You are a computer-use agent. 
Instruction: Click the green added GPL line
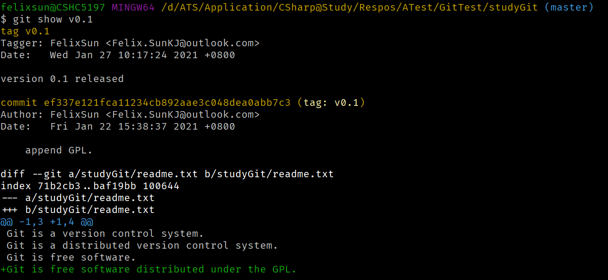(148, 269)
